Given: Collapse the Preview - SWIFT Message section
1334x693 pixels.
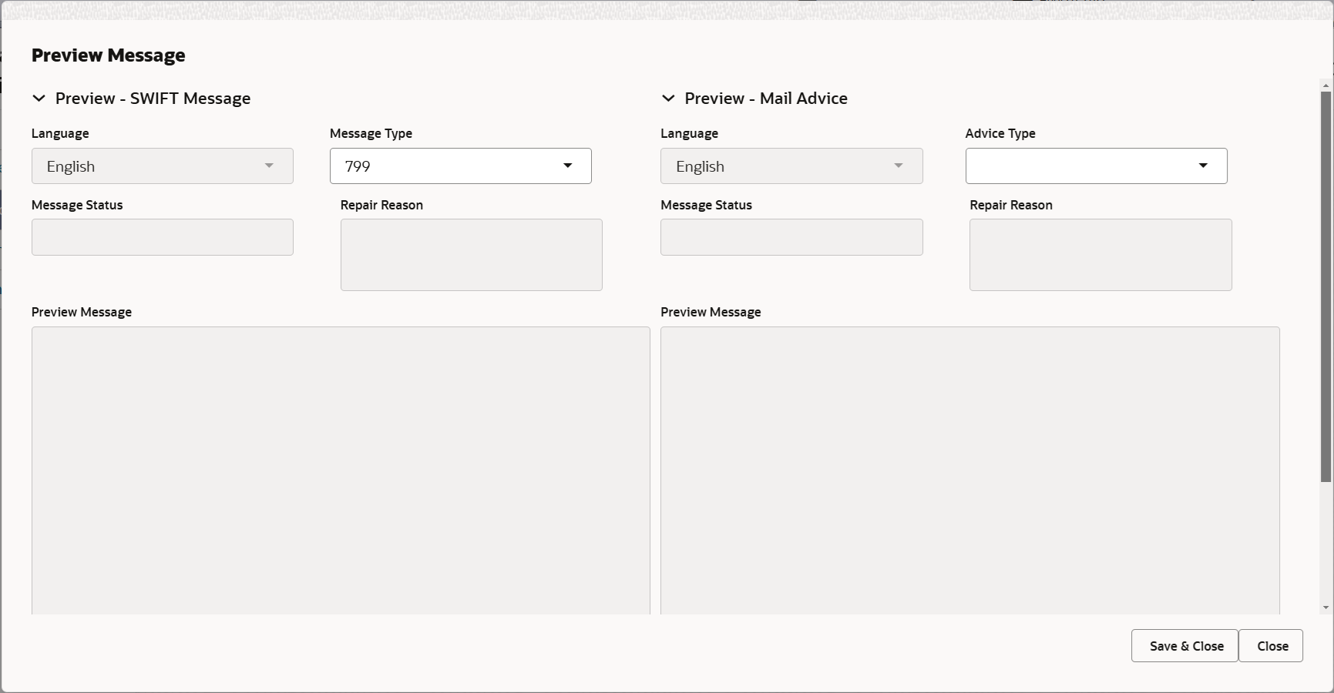Looking at the screenshot, I should tap(39, 99).
